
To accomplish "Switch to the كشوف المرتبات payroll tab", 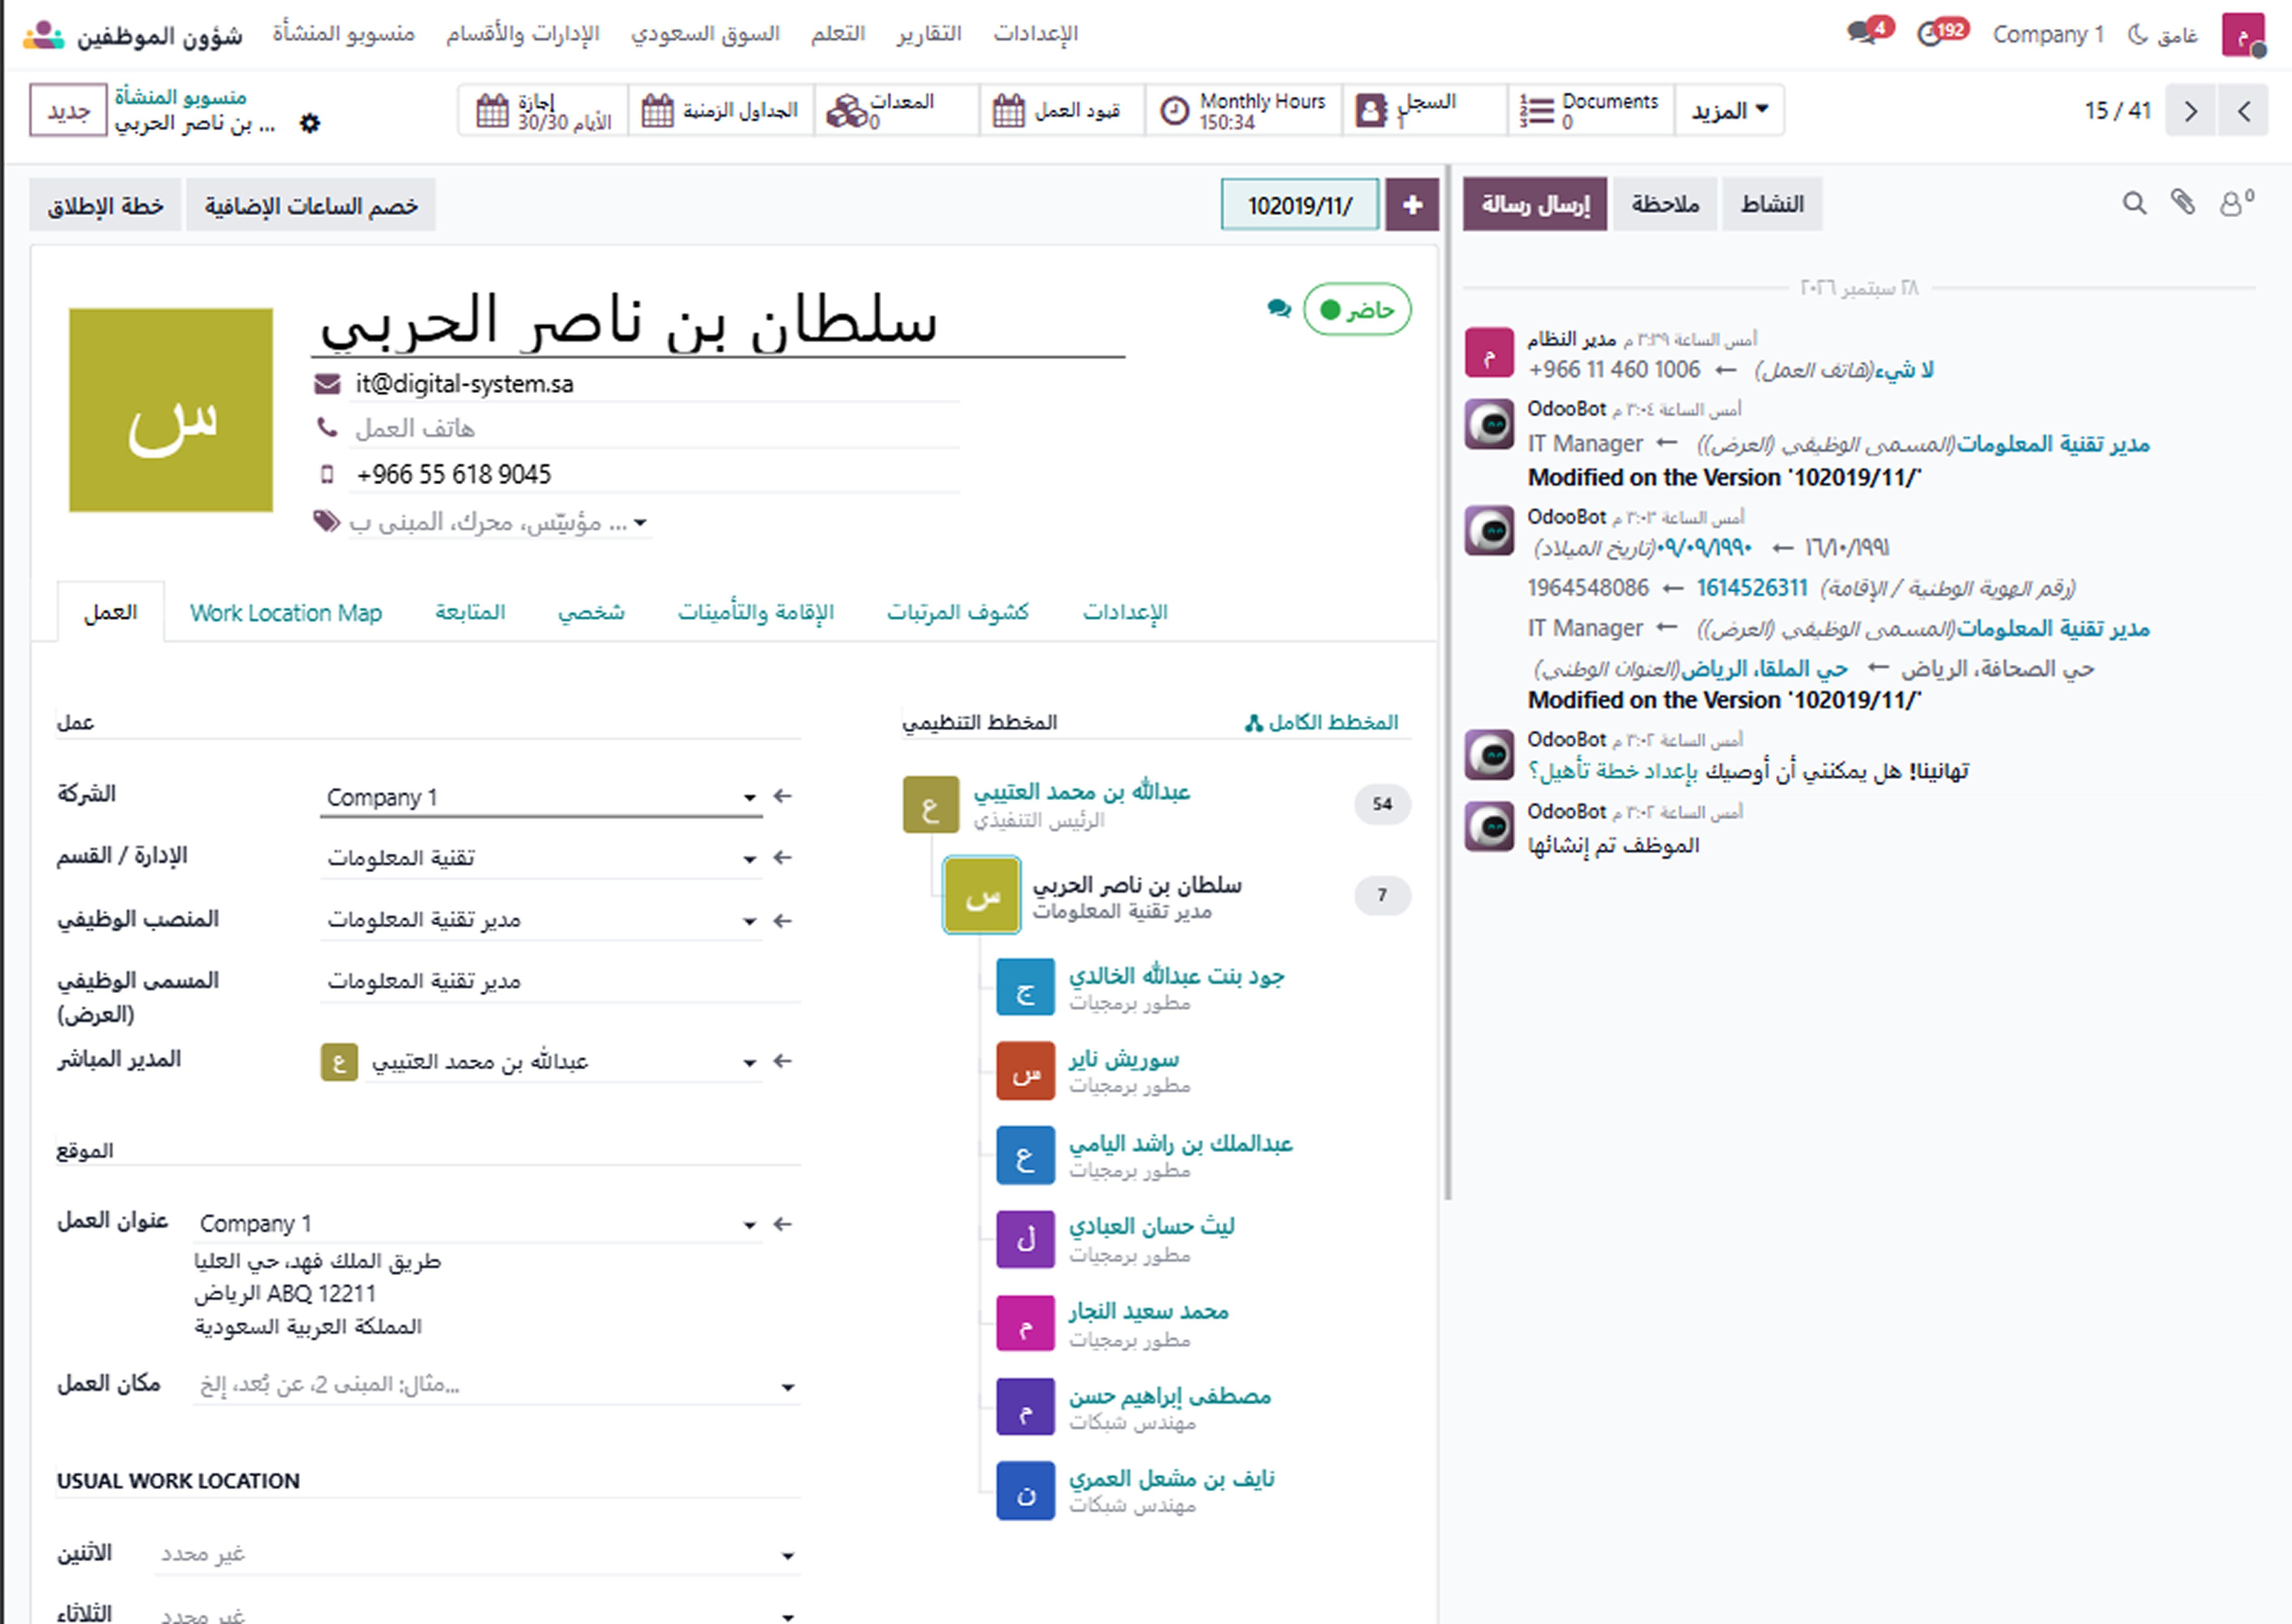I will click(958, 613).
